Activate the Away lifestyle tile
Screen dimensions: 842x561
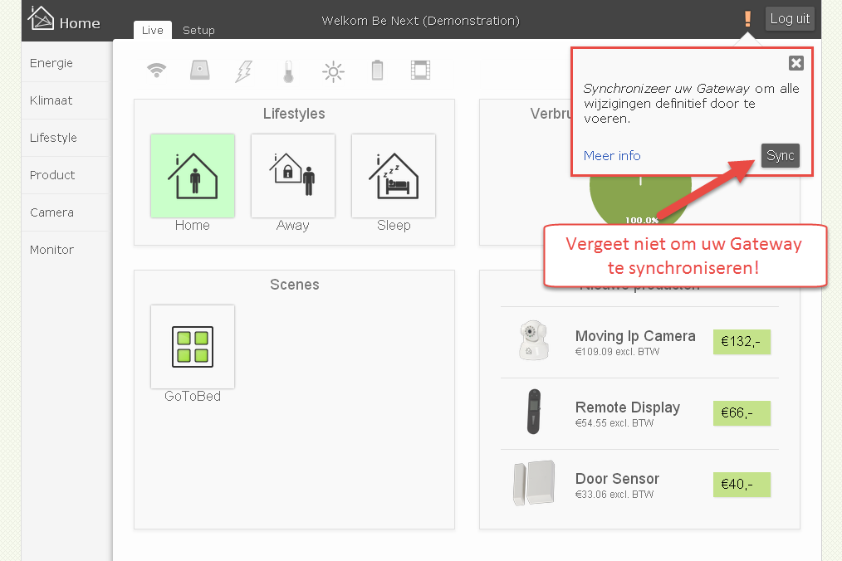(293, 176)
